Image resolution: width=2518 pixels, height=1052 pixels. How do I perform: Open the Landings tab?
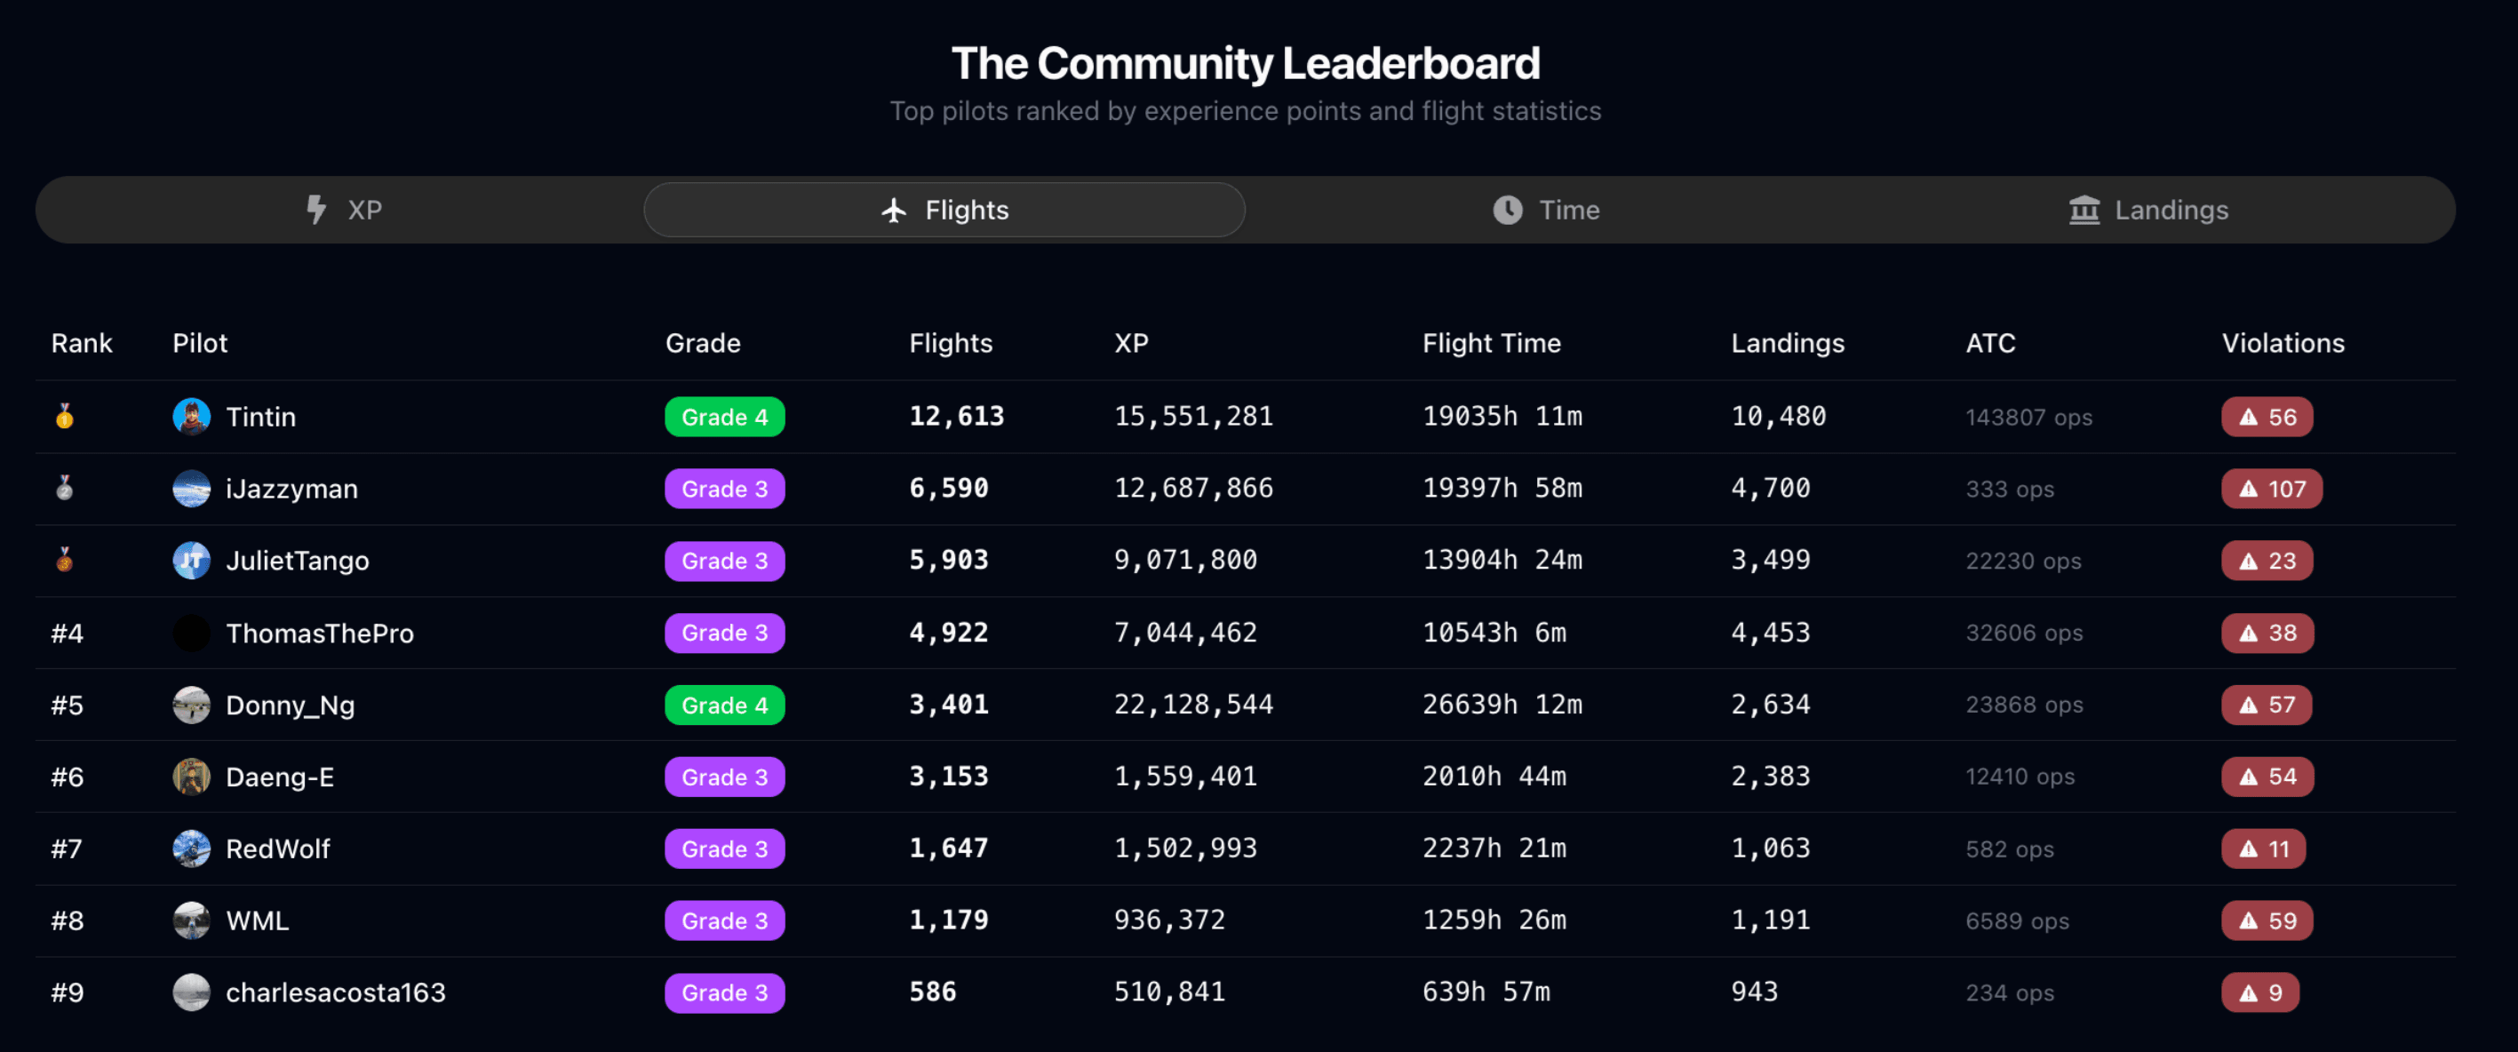2148,211
